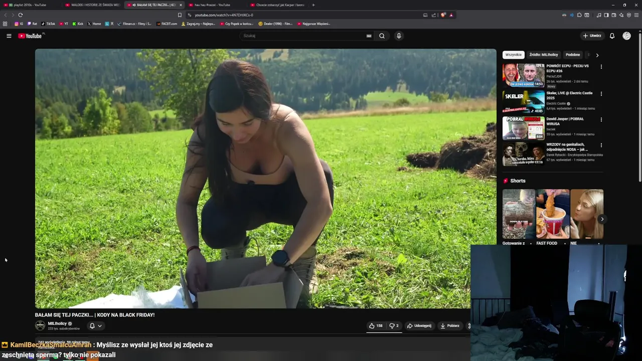642x361 pixels.
Task: Open the account avatar menu
Action: point(626,36)
